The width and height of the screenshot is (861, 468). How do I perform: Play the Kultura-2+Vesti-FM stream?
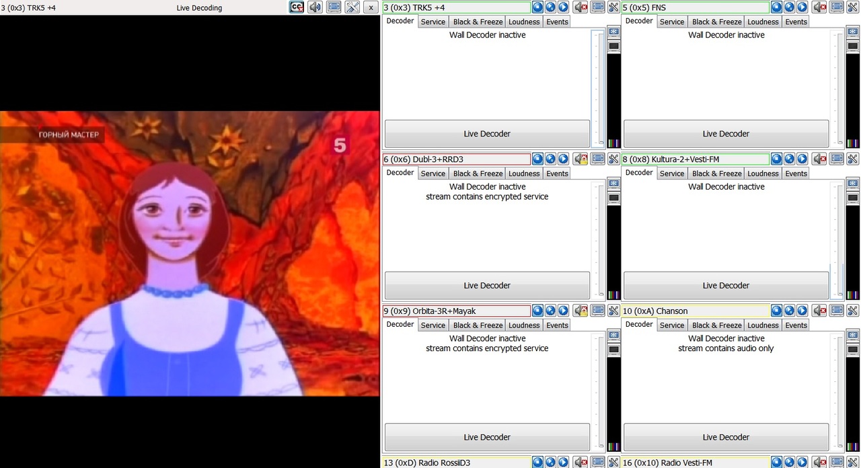(x=802, y=159)
